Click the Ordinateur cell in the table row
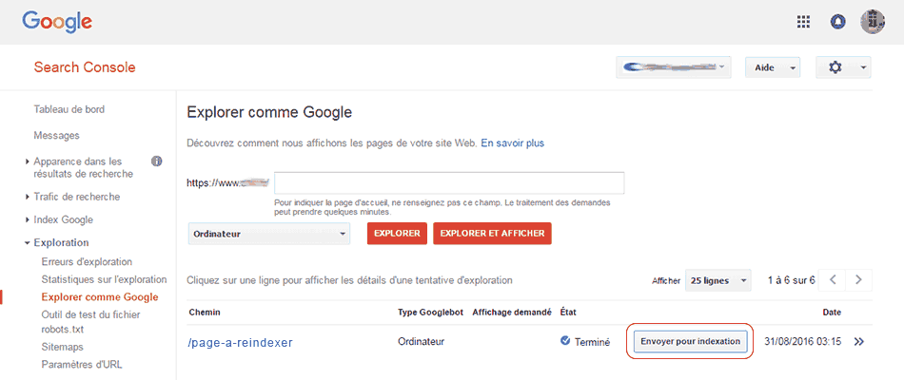 pyautogui.click(x=422, y=341)
